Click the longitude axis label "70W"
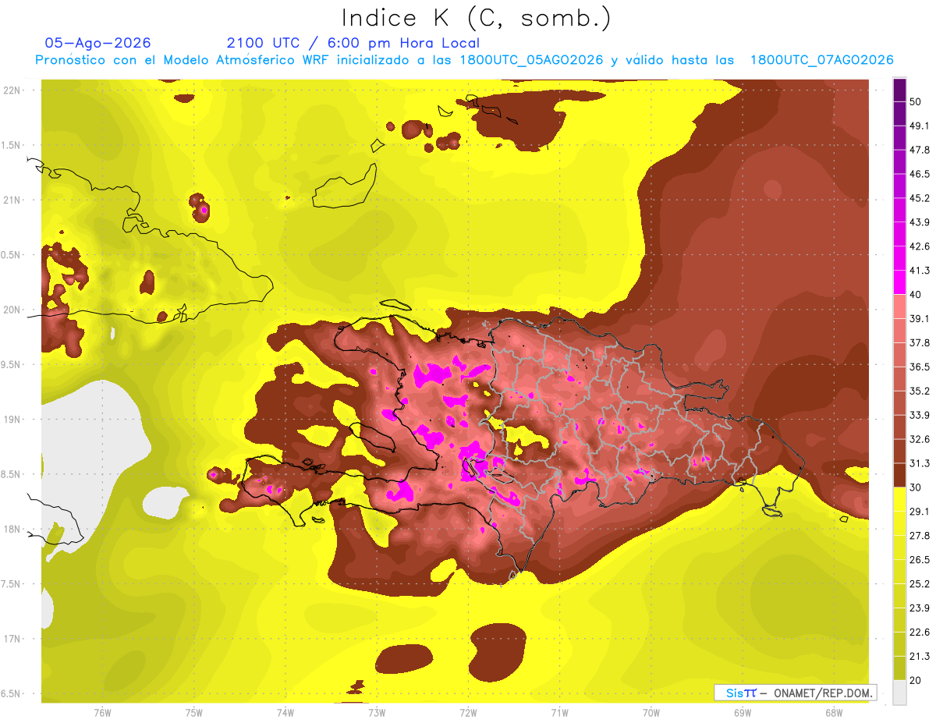Viewport: 936px width, 723px height. coord(651,712)
